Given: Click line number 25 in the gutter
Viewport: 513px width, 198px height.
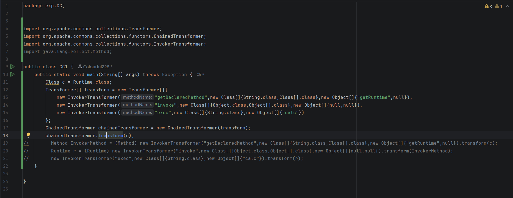Looking at the screenshot, I should [6, 189].
